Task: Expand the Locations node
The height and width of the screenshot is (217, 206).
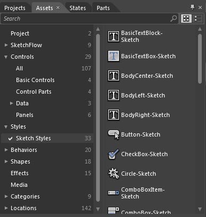Action: [x=6, y=208]
